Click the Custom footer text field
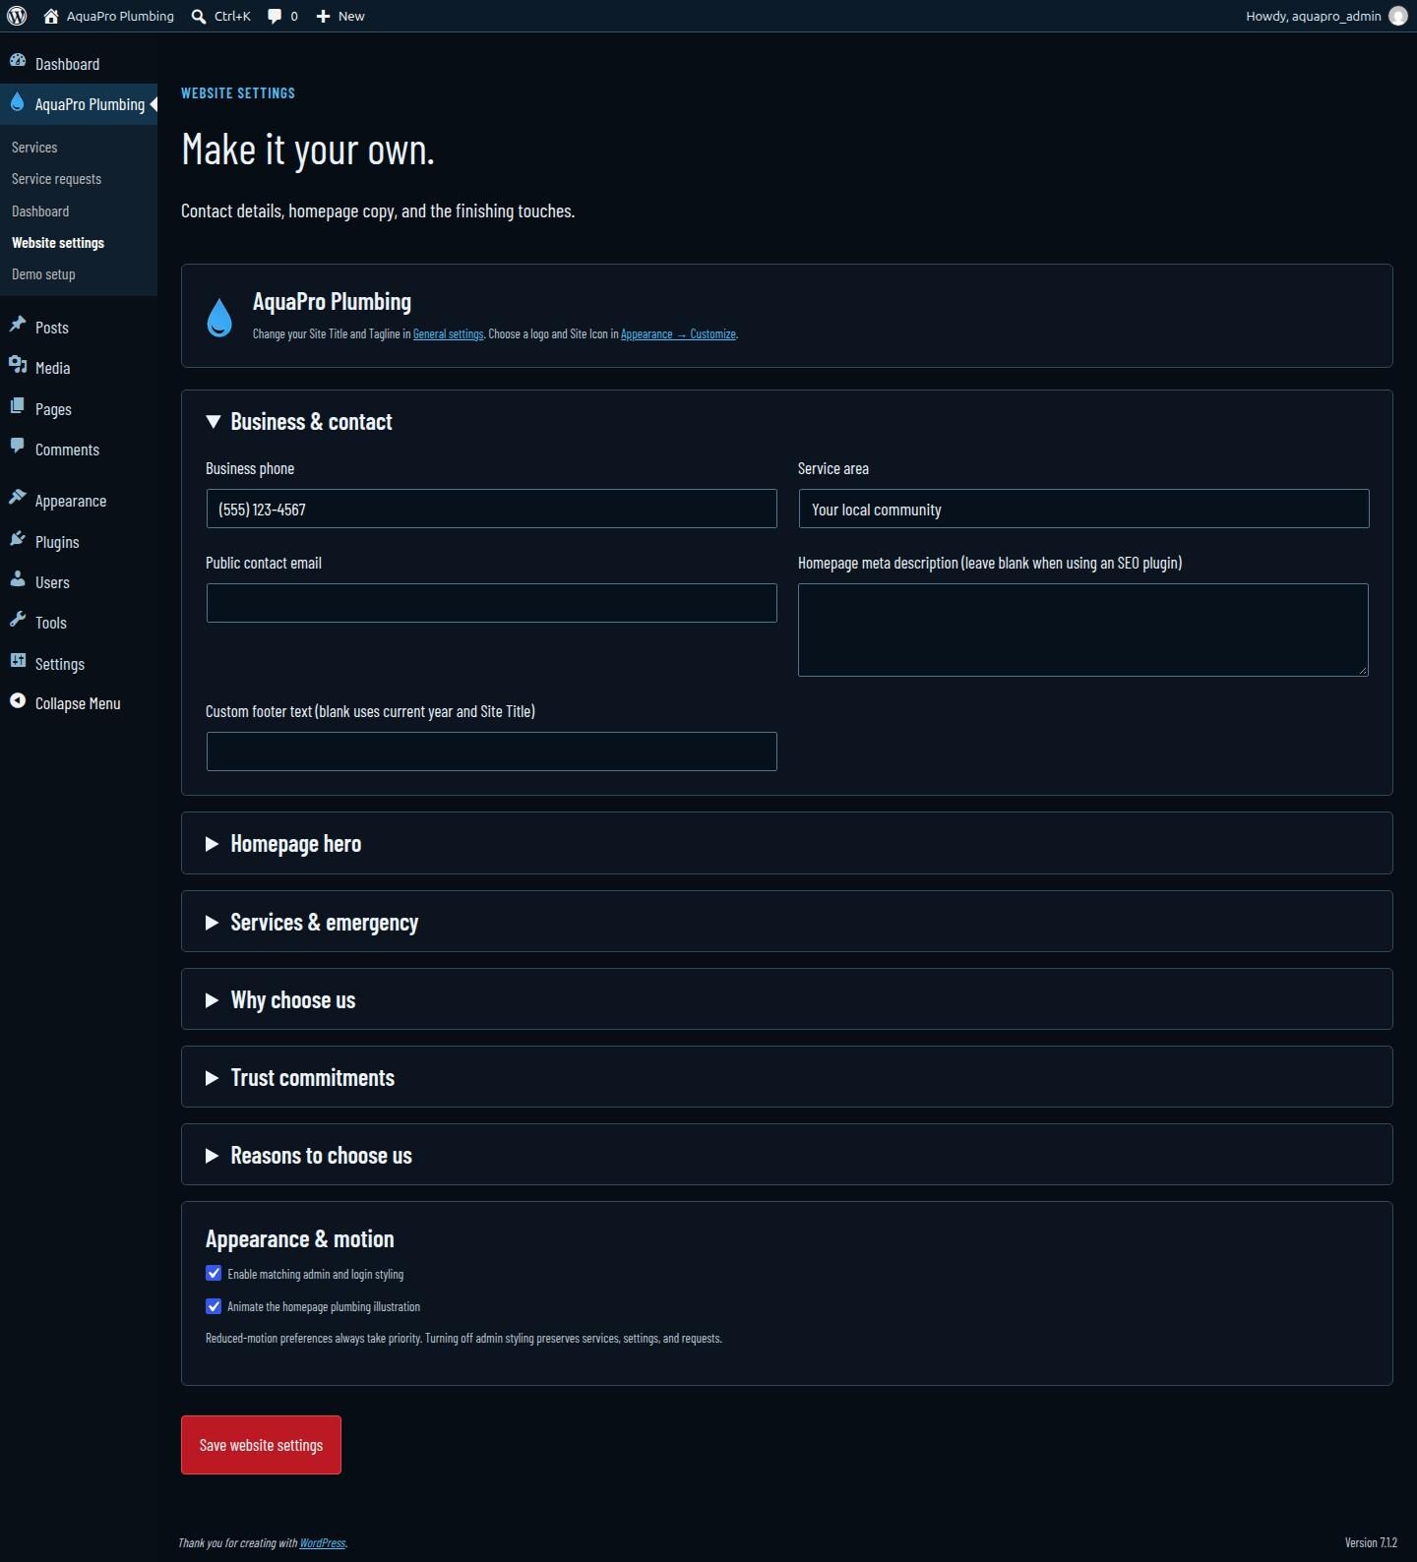Image resolution: width=1417 pixels, height=1562 pixels. coord(491,751)
